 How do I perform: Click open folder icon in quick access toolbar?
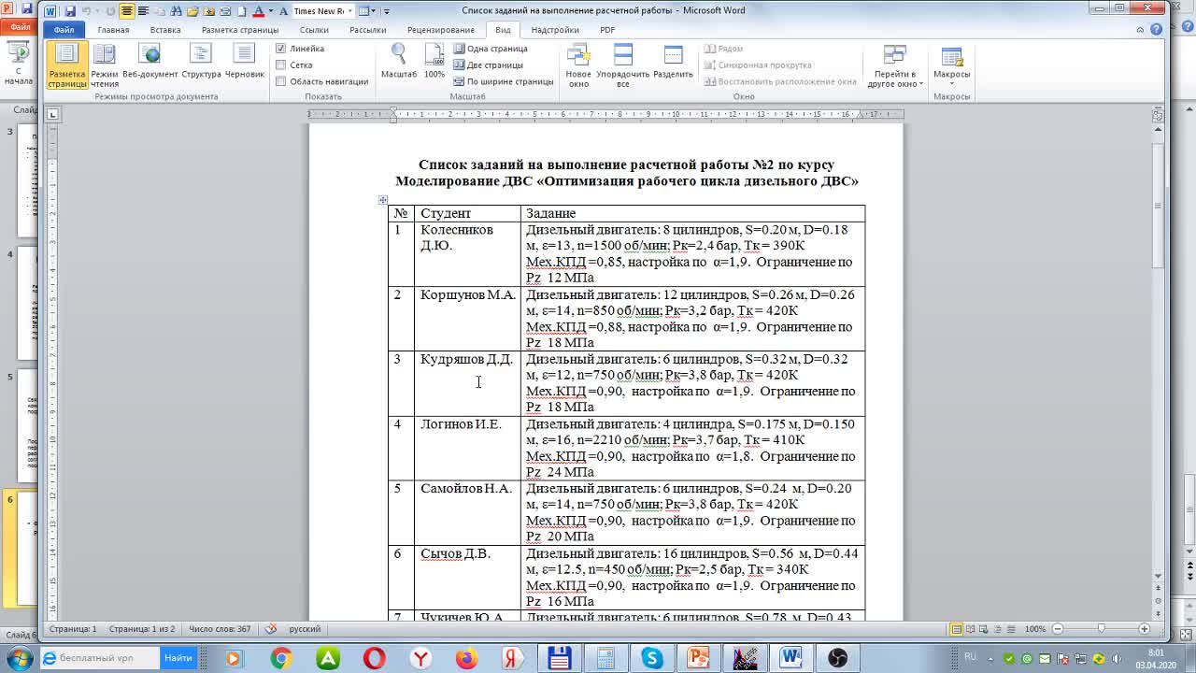coord(192,11)
